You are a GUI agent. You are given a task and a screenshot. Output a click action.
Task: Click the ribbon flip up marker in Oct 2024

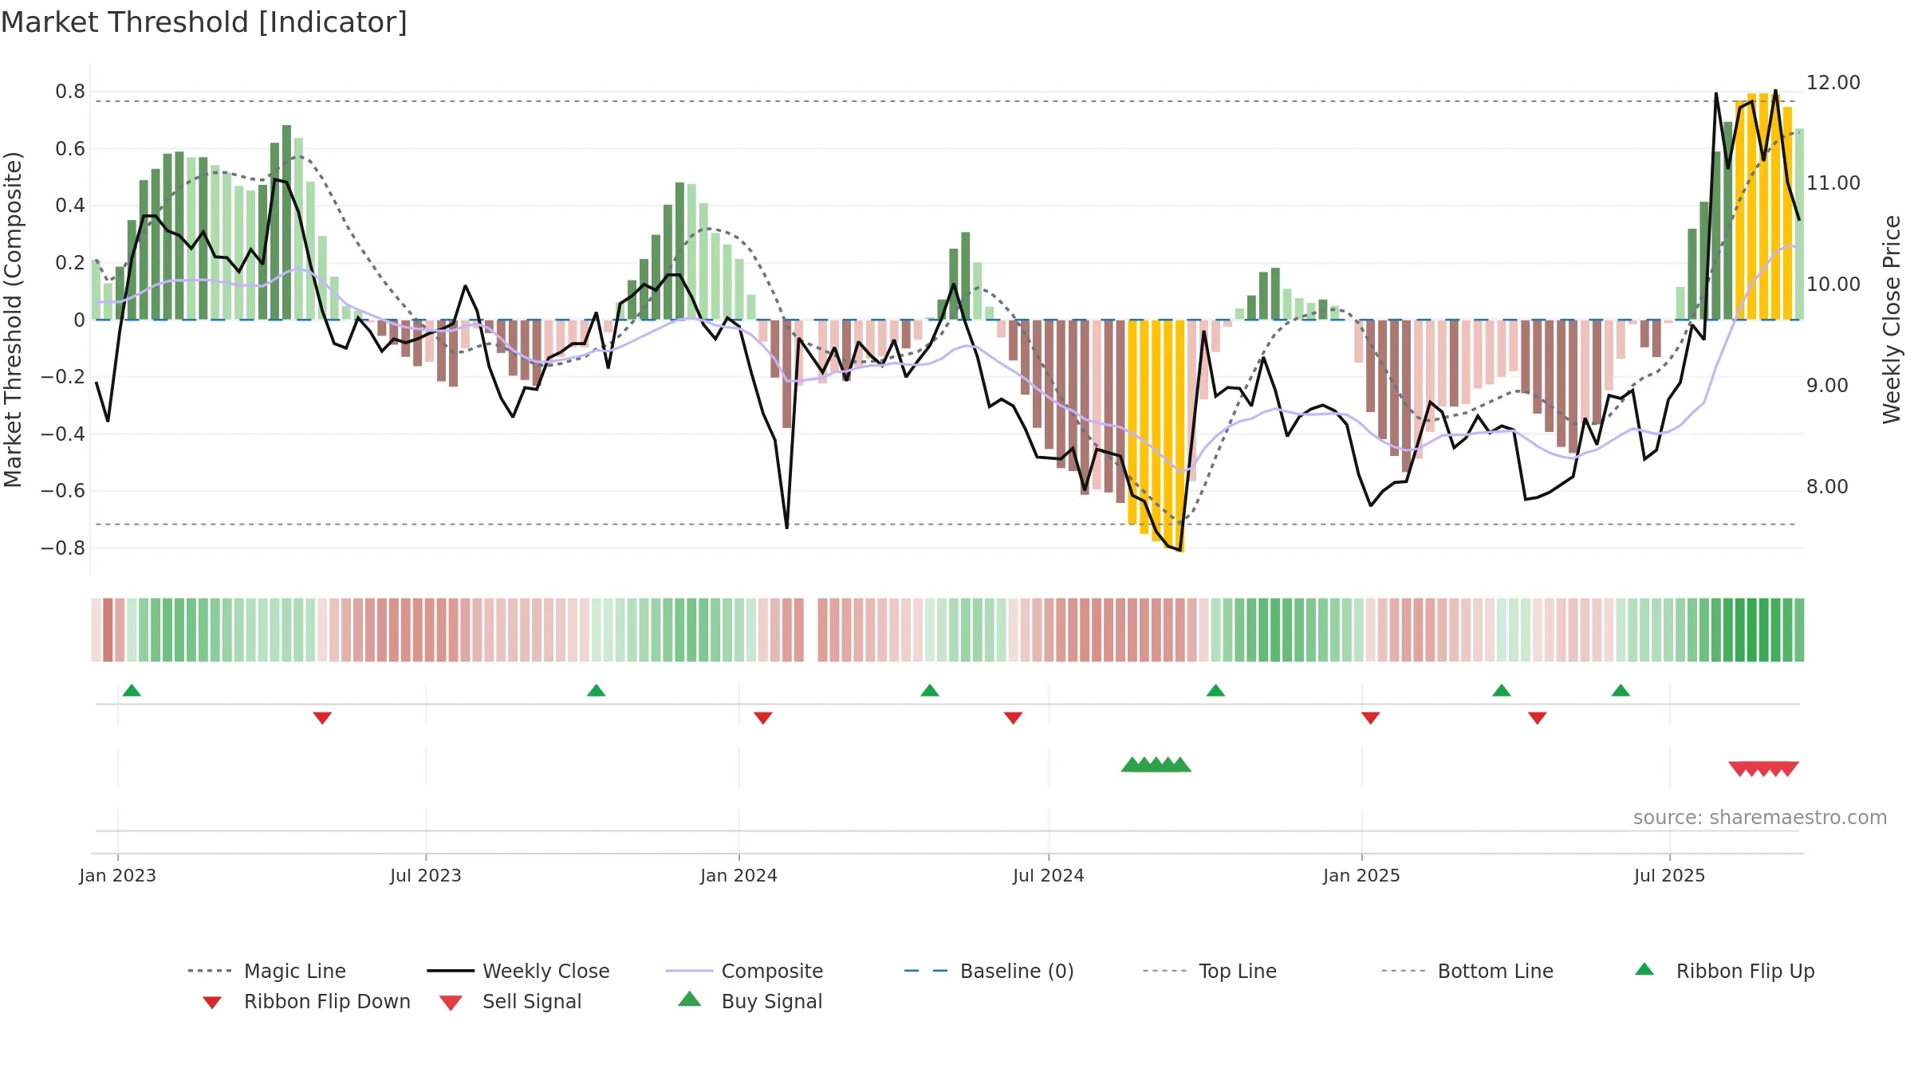1215,690
